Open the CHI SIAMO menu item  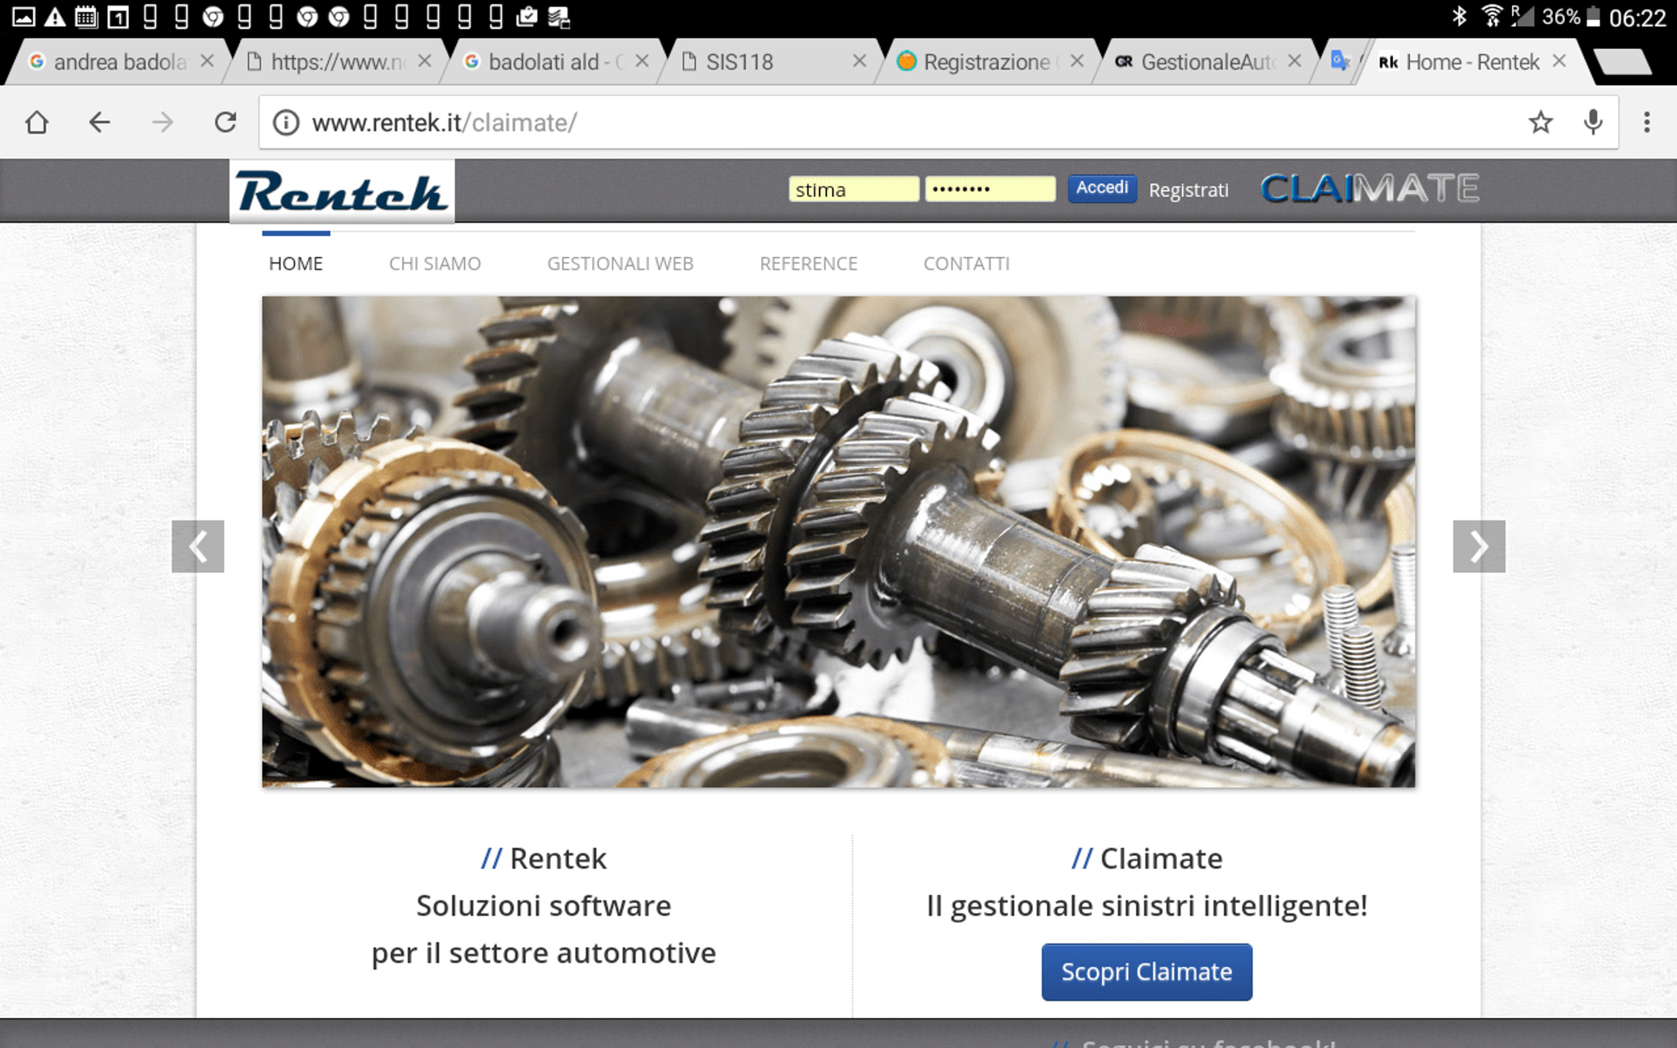(x=435, y=263)
